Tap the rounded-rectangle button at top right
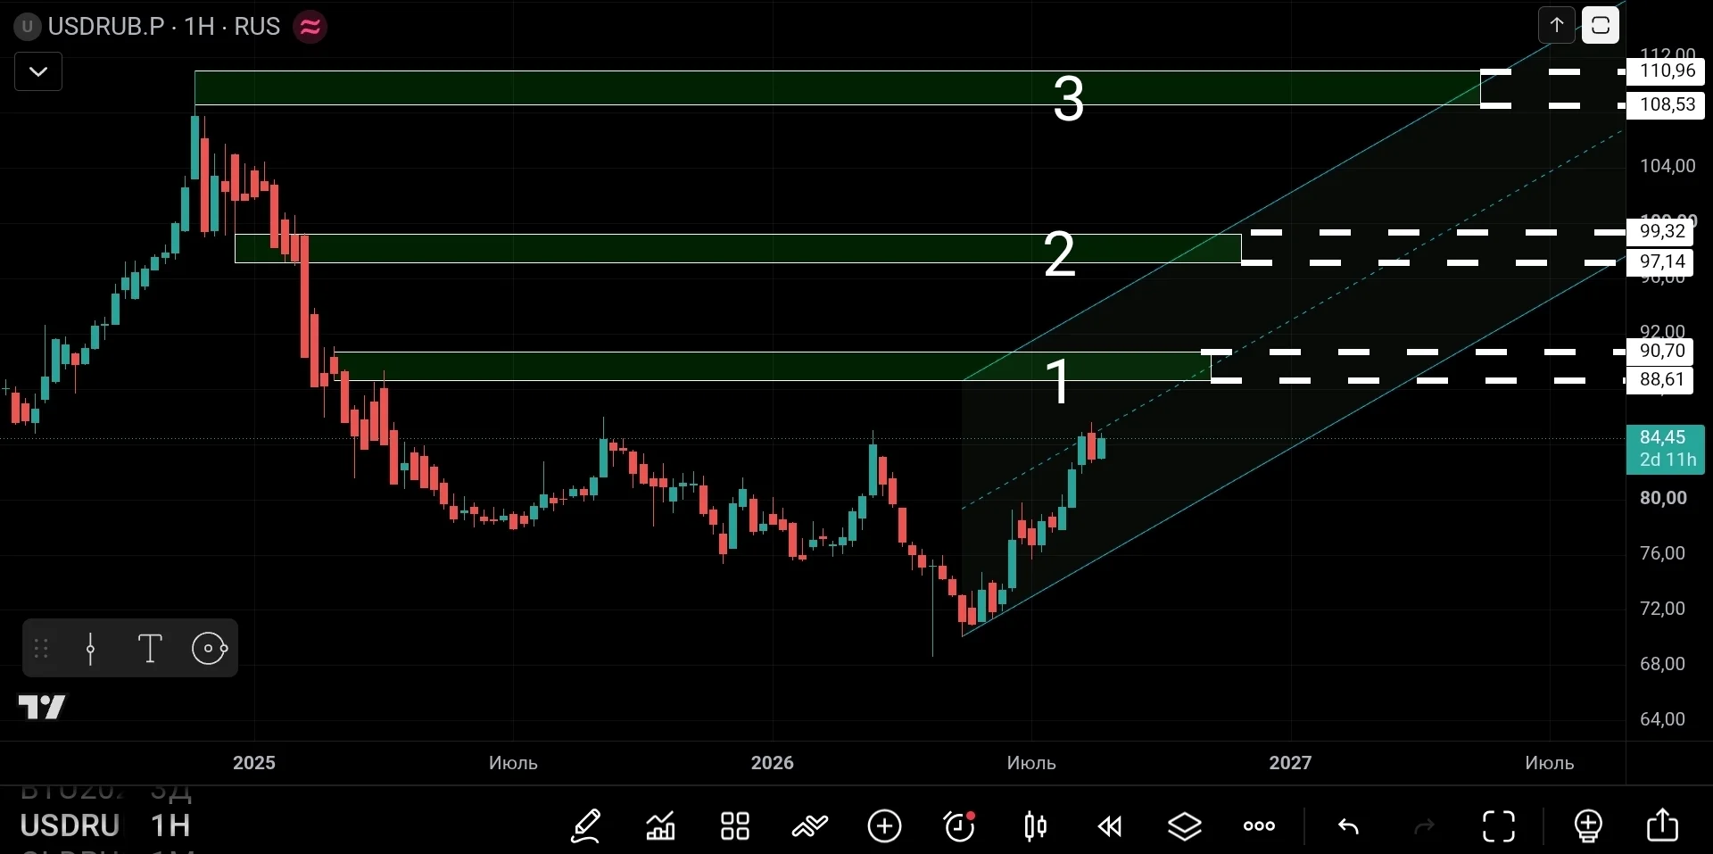Screen dimensions: 1713x854 (x=1601, y=25)
